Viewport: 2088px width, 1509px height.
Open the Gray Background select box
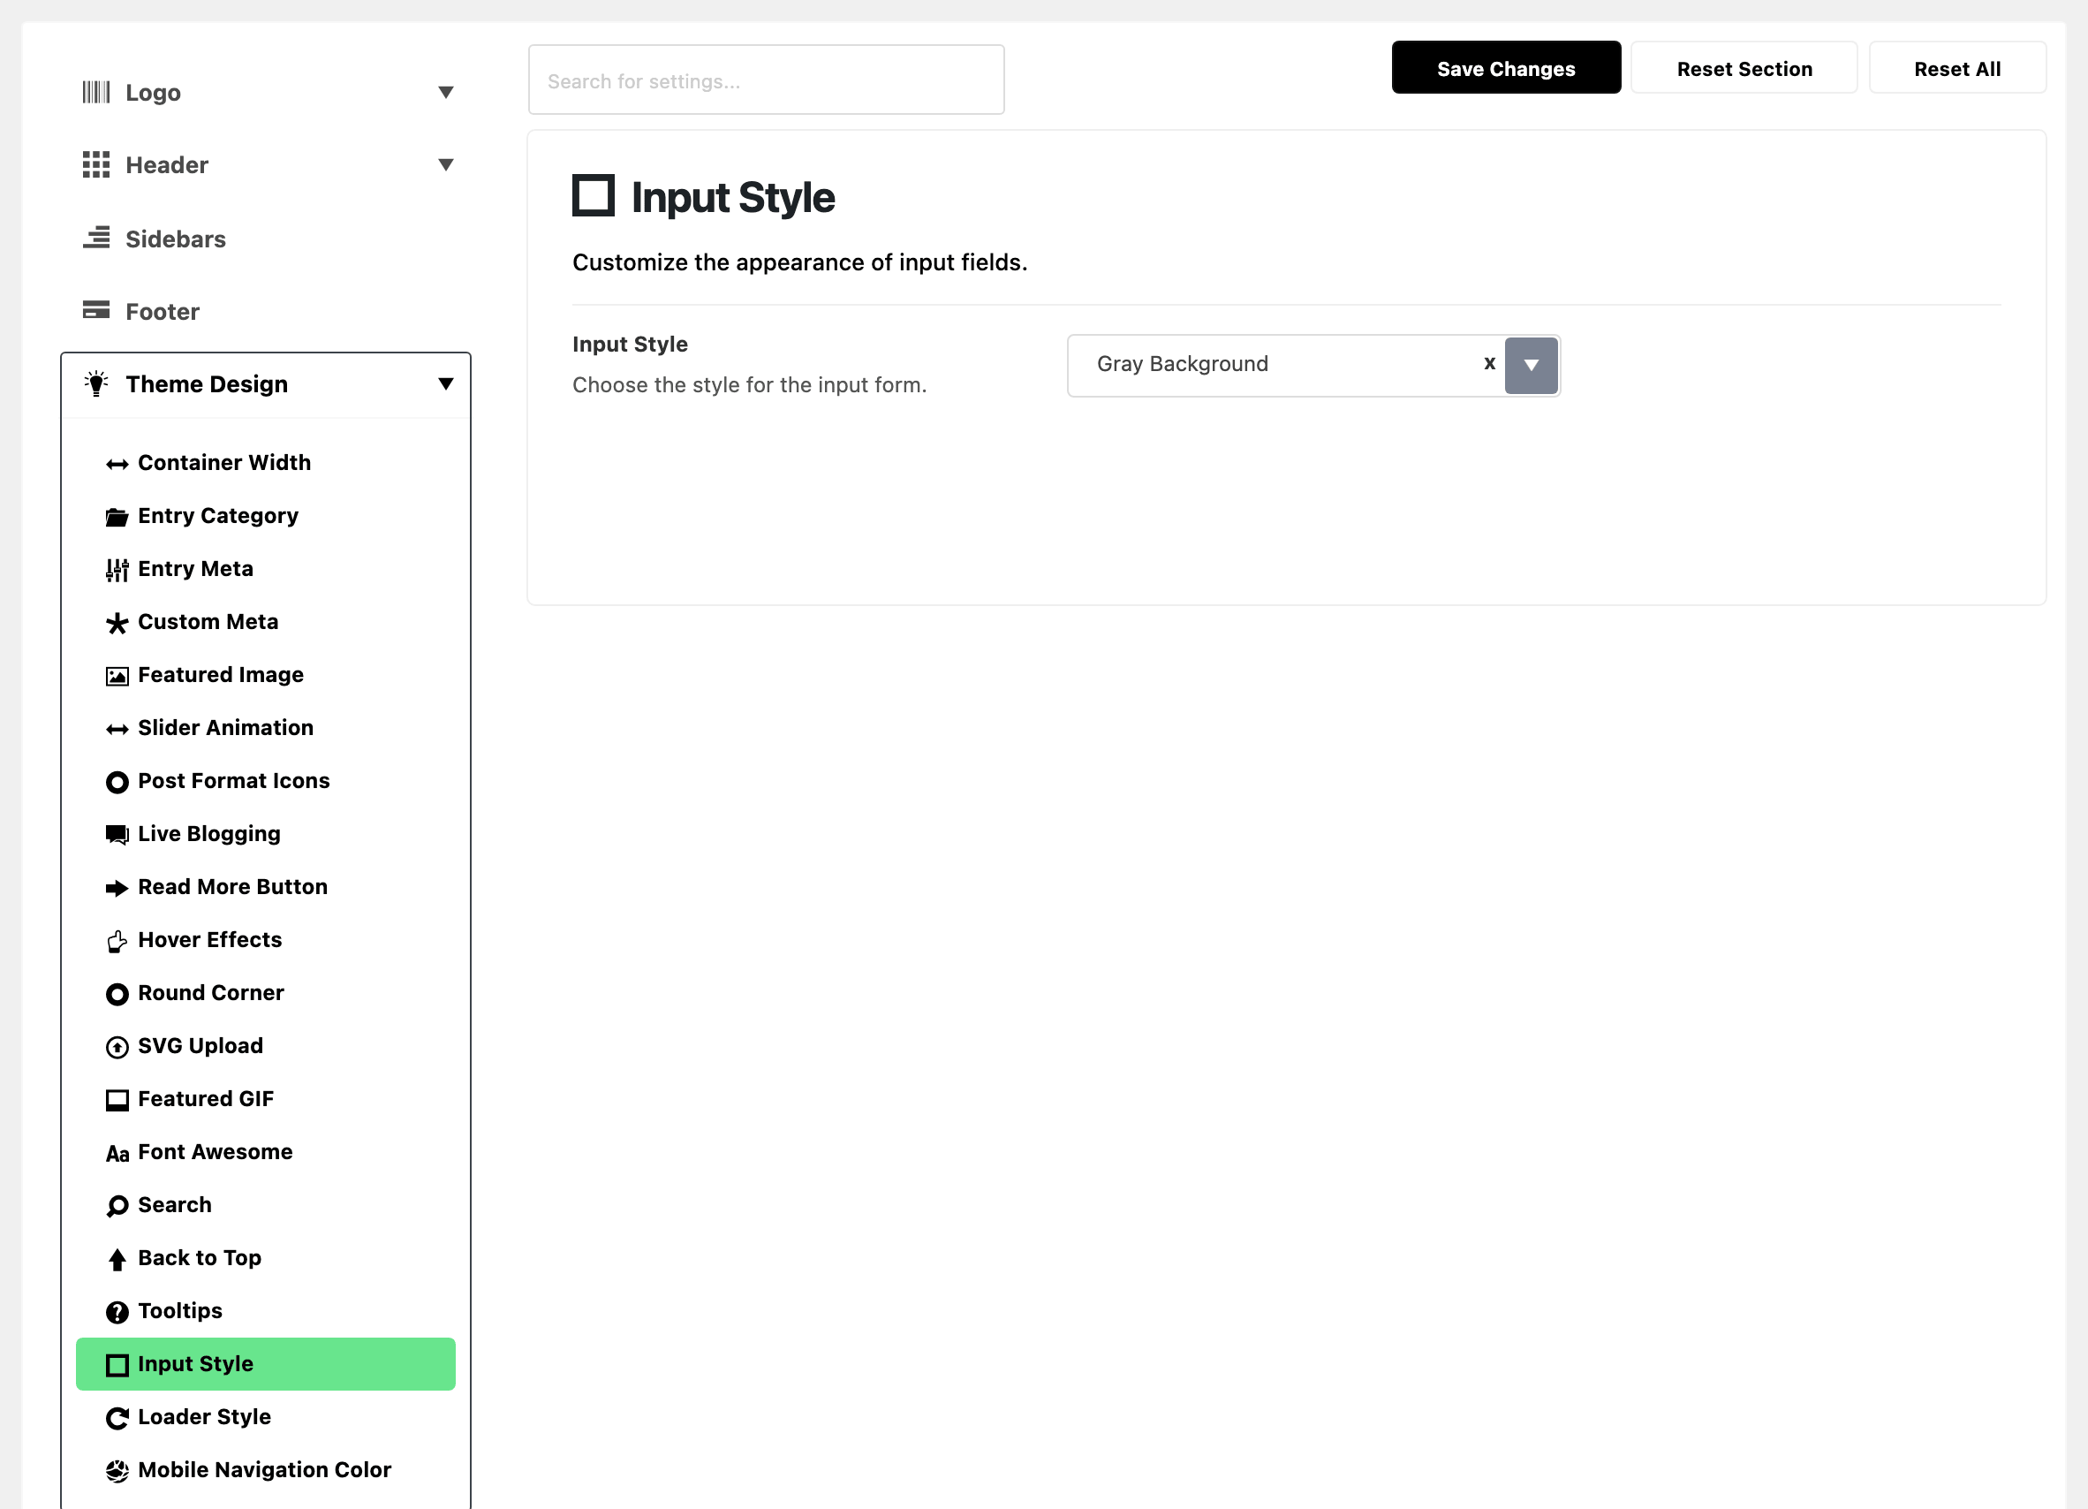(1313, 366)
